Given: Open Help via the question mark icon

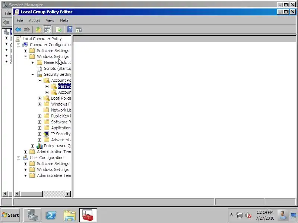Looking at the screenshot, I should tap(70, 29).
